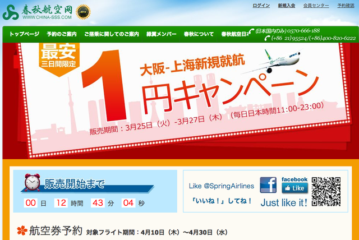
Task: Open the 新規入会 sign-up link
Action: tap(287, 6)
